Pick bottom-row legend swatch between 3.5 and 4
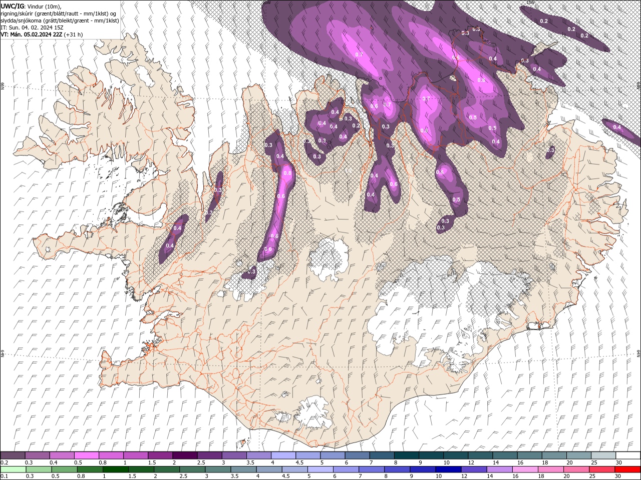The width and height of the screenshot is (641, 480). (243, 469)
